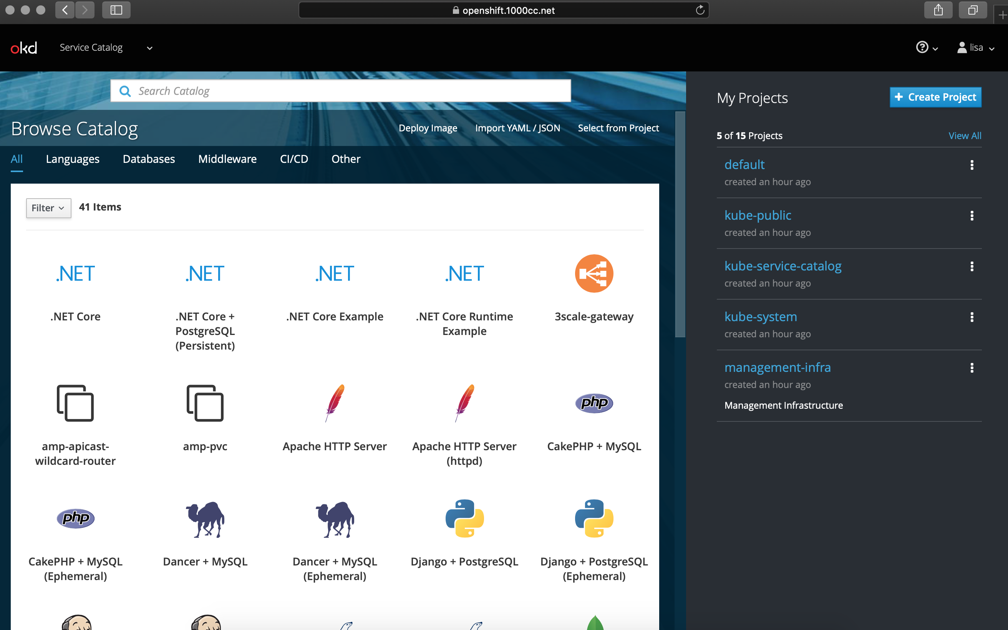The width and height of the screenshot is (1008, 630).
Task: Open actions menu for management-infra project
Action: [x=972, y=368]
